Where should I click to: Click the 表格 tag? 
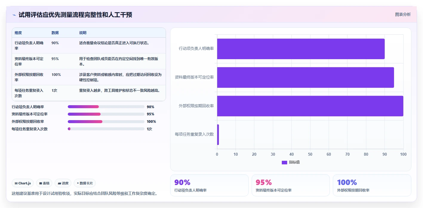pyautogui.click(x=44, y=183)
